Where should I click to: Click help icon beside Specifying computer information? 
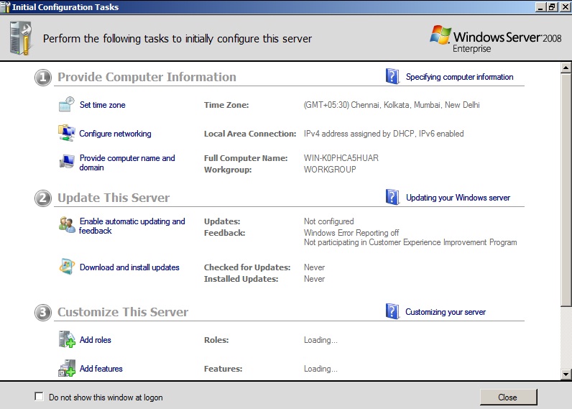coord(392,77)
